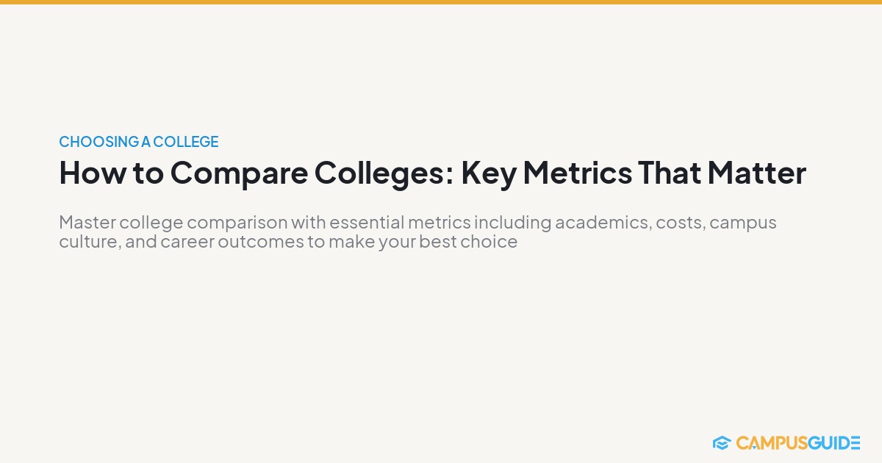Image resolution: width=882 pixels, height=463 pixels.
Task: Click the word 'COLLEGE' in blue label
Action: [186, 142]
